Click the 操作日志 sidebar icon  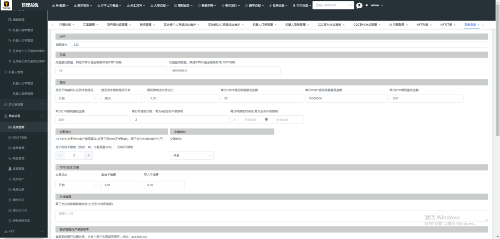[x=10, y=200]
